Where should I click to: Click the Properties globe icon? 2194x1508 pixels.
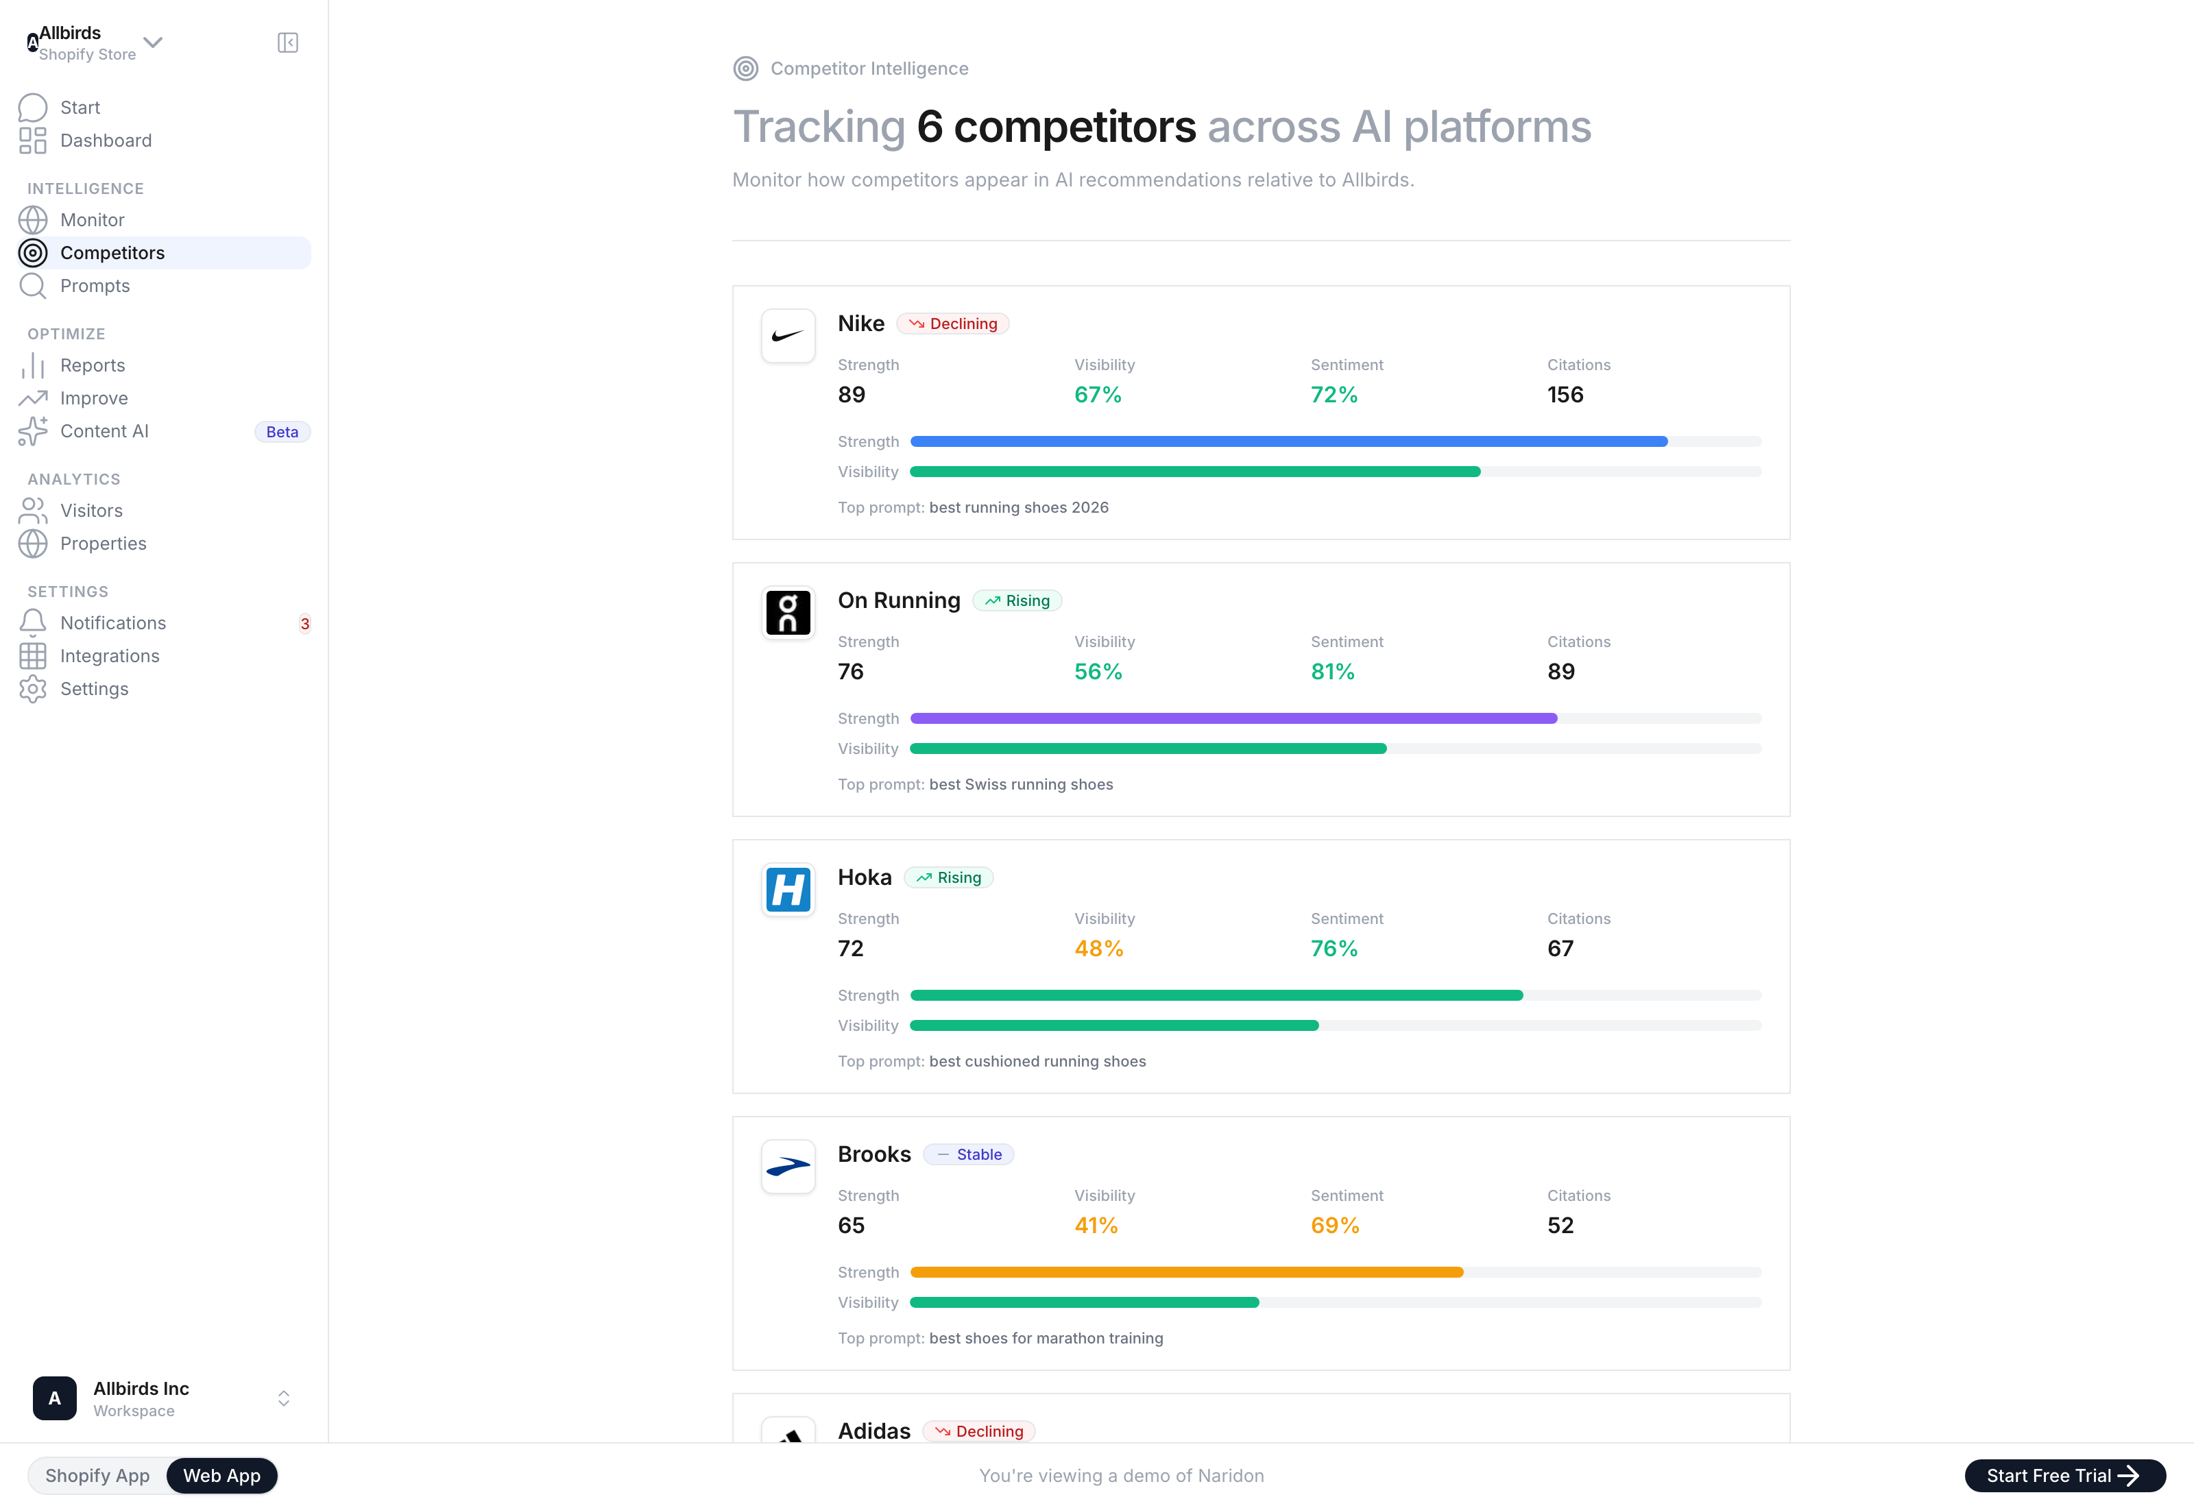pos(33,544)
